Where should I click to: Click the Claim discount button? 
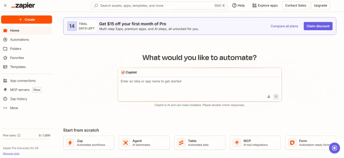[x=318, y=26]
